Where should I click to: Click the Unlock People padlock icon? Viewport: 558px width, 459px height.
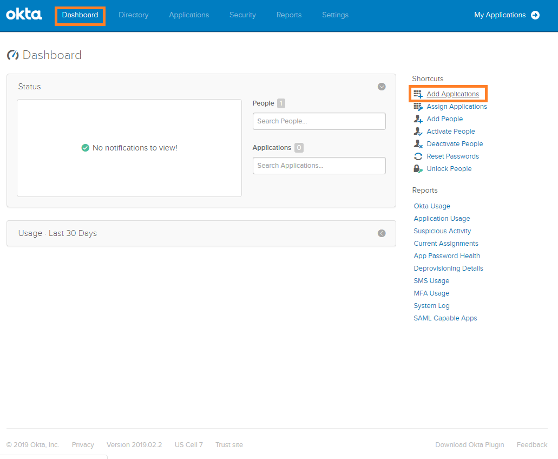(418, 169)
